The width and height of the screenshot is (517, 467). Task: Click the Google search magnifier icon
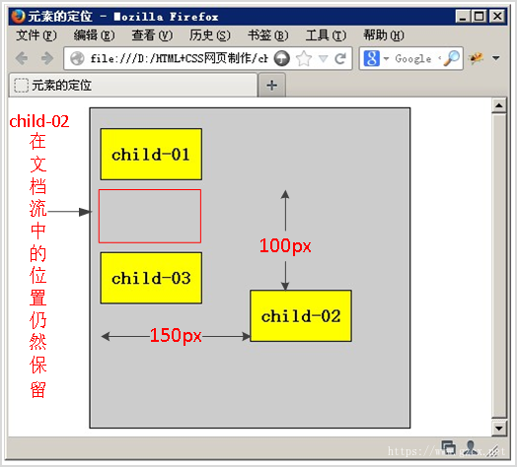click(x=452, y=59)
